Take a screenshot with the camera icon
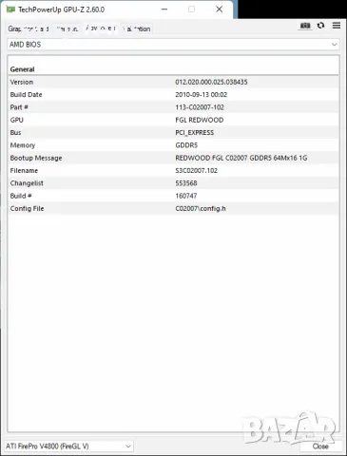Viewport: 347px width, 456px height. pyautogui.click(x=305, y=26)
